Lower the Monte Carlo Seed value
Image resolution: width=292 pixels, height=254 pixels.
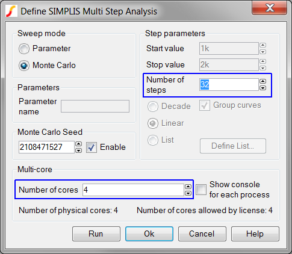(x=78, y=150)
